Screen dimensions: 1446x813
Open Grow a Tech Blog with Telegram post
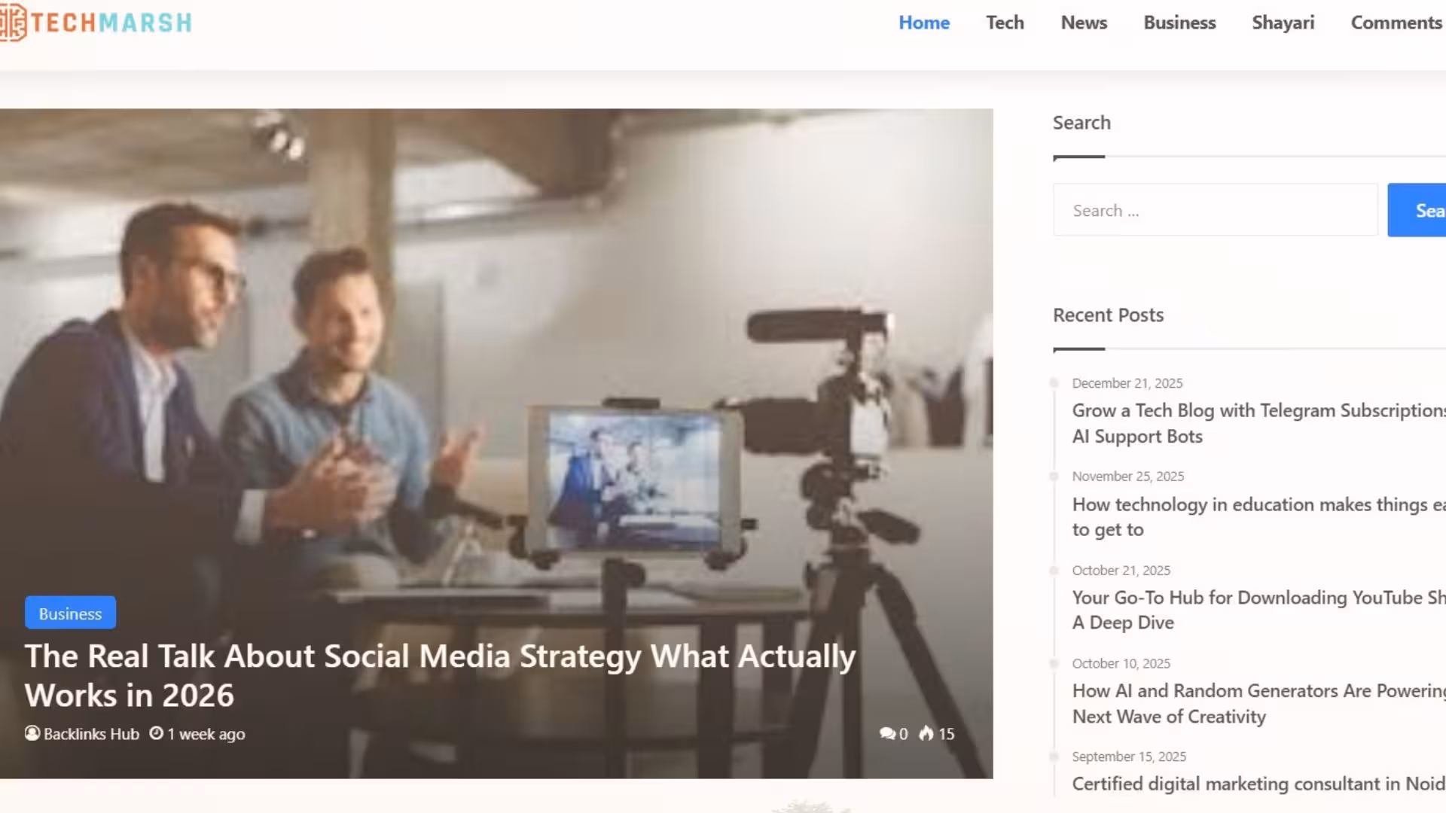[1258, 423]
